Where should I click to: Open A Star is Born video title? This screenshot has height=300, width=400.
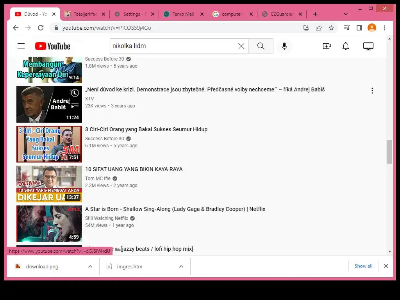(175, 209)
